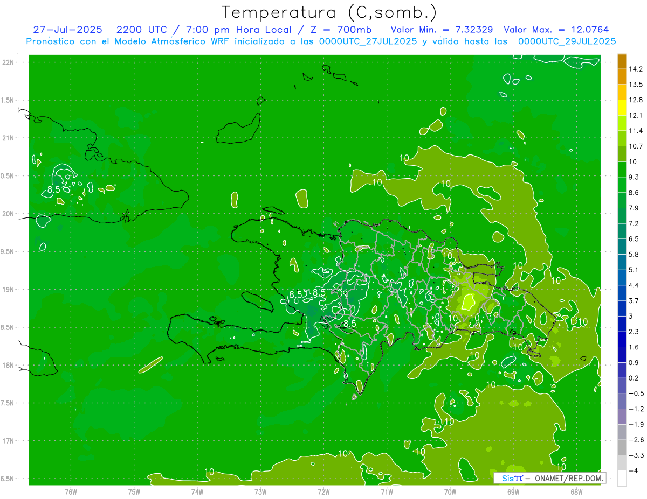Pick the lime swatch between 11.4 and 12.1
This screenshot has width=647, height=499.
pos(622,123)
